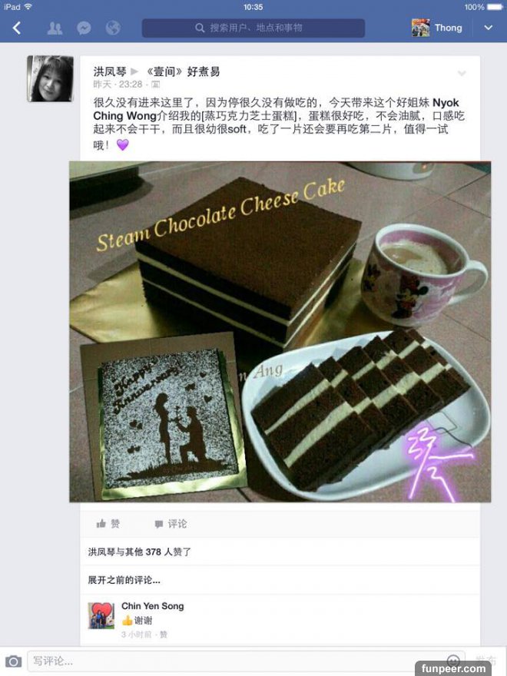Expand the post options chevron
This screenshot has height=676, width=507.
(x=462, y=73)
